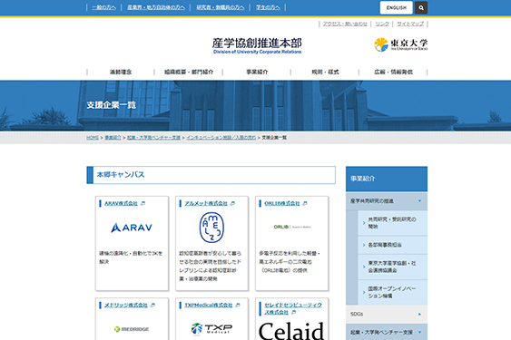The height and width of the screenshot is (340, 511).
Task: Click the 支援企業一覧 page title
Action: [111, 105]
